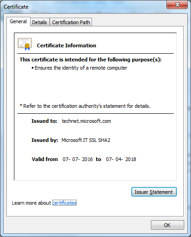Click the Valid from label
Image resolution: width=191 pixels, height=237 pixels.
45,159
